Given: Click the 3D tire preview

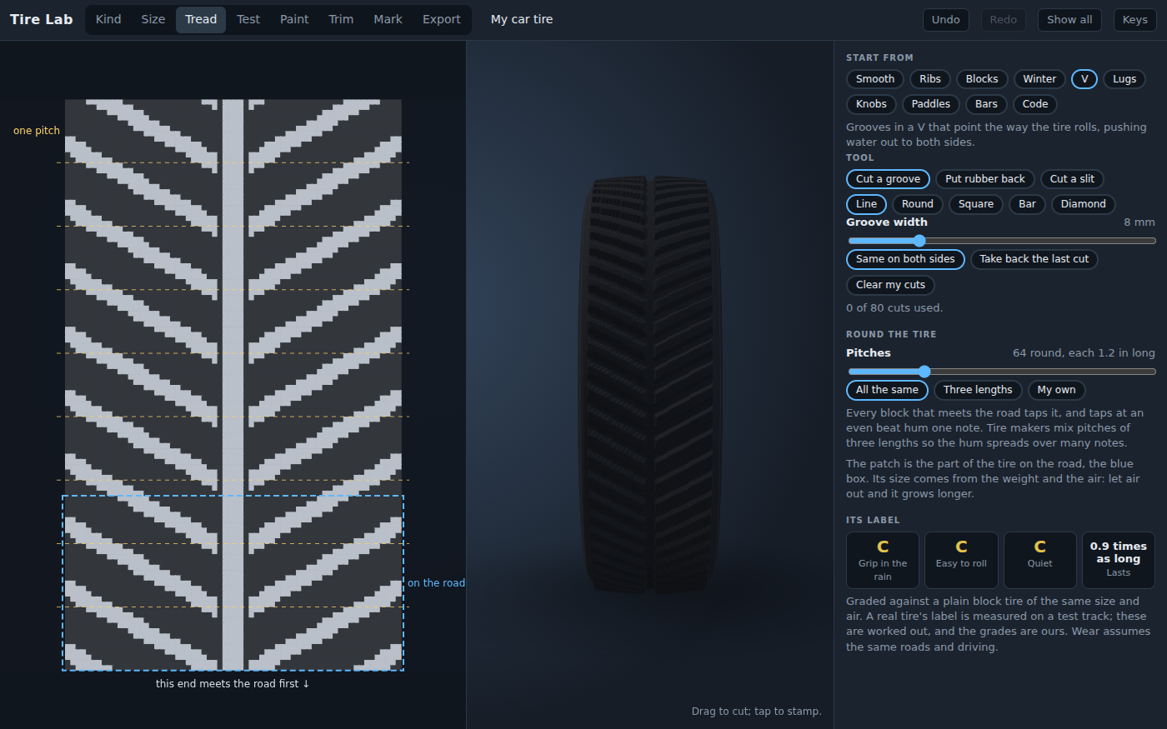Looking at the screenshot, I should click(650, 384).
